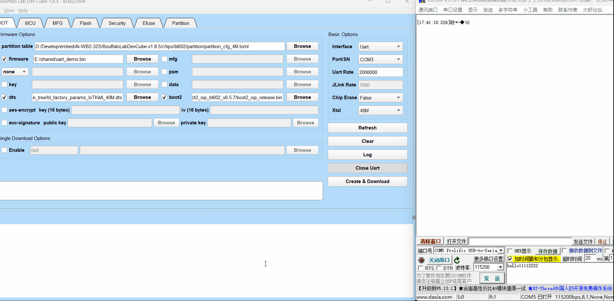Select the Partition tab
The width and height of the screenshot is (614, 301).
click(x=180, y=23)
